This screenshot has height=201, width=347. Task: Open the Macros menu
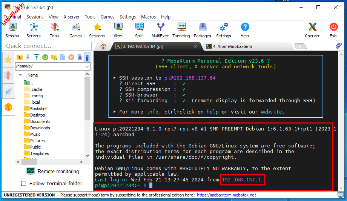pos(148,17)
